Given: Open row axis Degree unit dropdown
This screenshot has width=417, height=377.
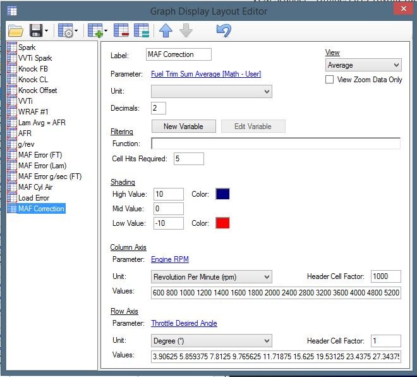Looking at the screenshot, I should [212, 341].
